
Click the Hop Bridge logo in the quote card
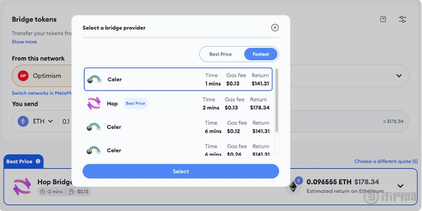(x=22, y=186)
